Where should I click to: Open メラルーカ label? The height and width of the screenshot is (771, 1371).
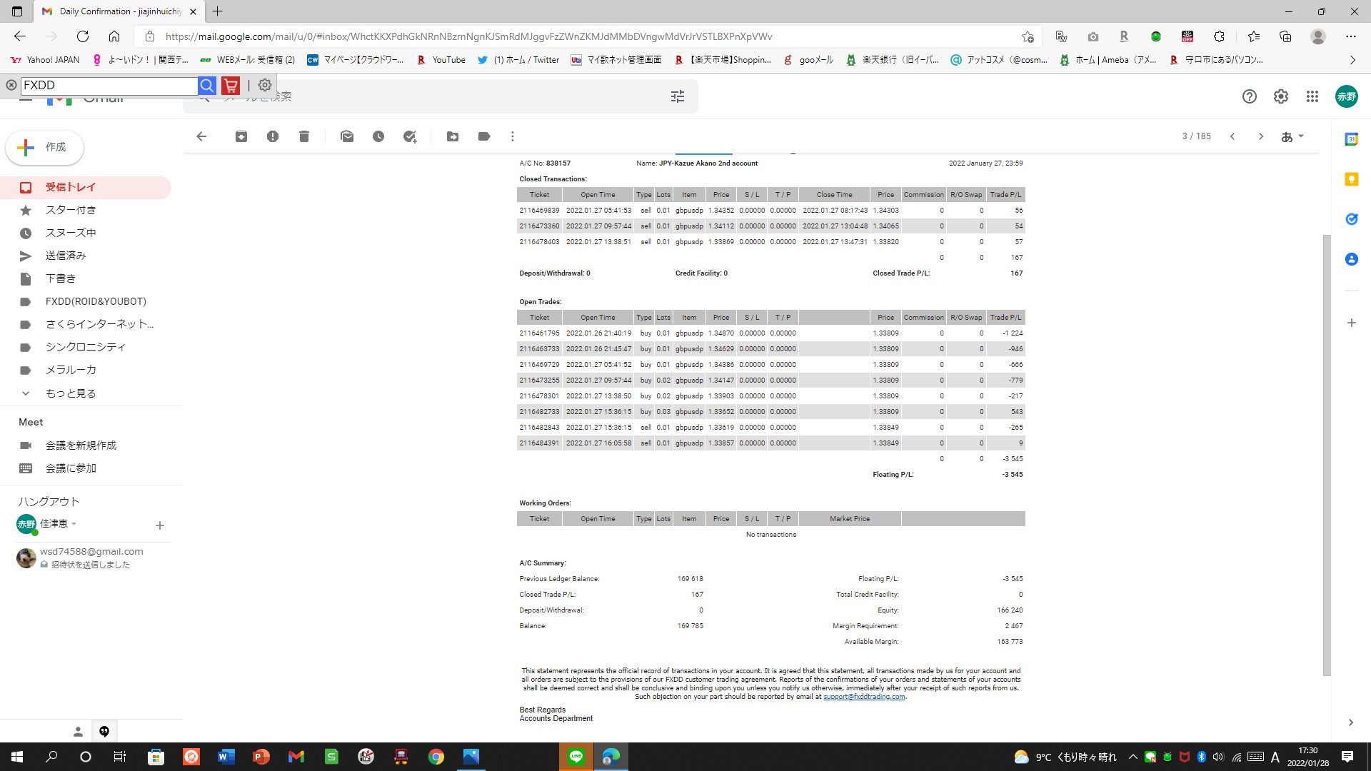[86, 370]
